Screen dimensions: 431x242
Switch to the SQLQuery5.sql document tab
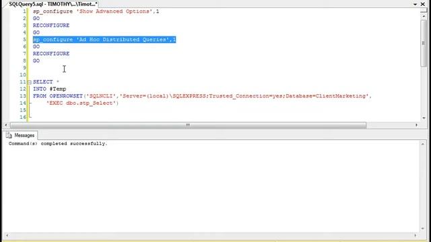[53, 4]
